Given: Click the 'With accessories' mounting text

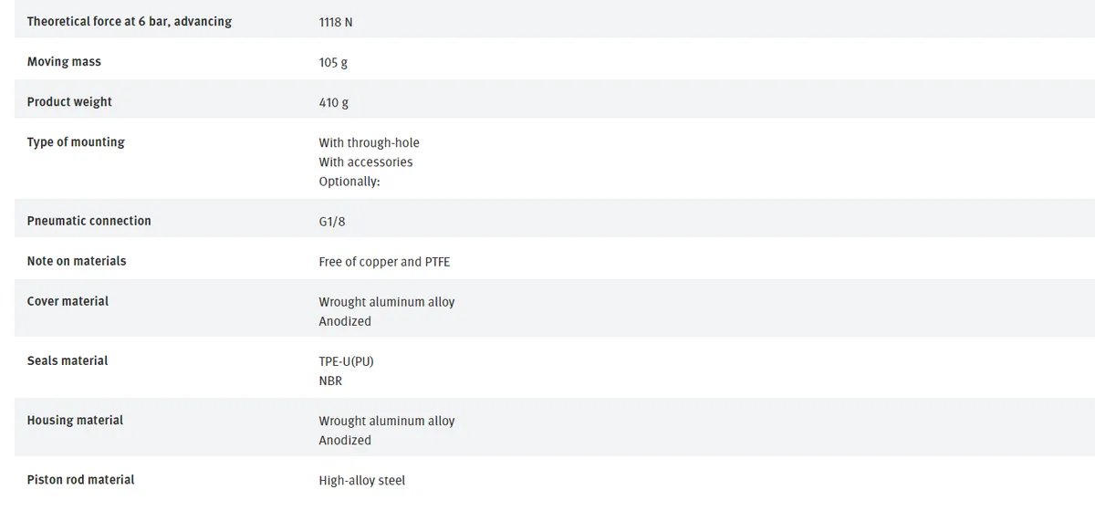Looking at the screenshot, I should pyautogui.click(x=365, y=162).
